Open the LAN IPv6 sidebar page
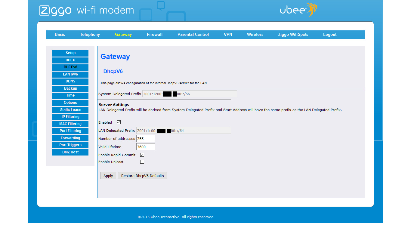Screen dimensions: 411x231 (x=70, y=75)
